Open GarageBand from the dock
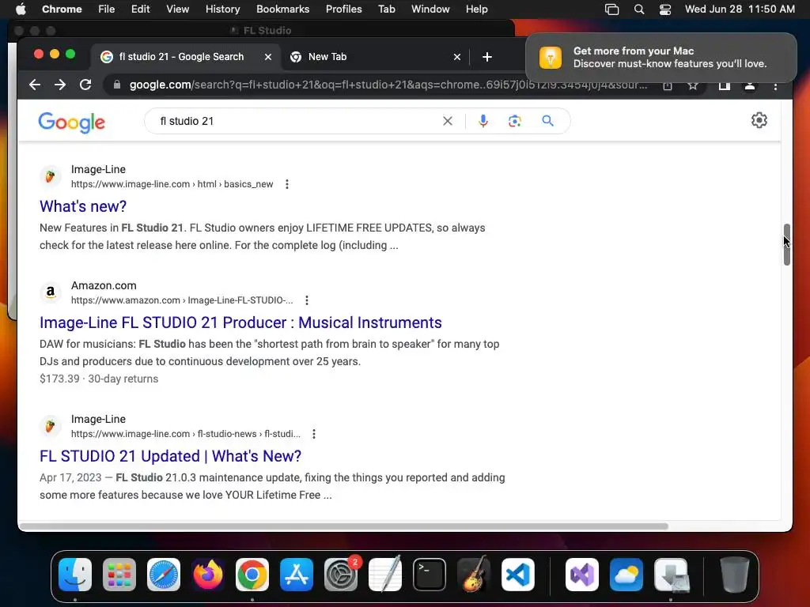This screenshot has width=810, height=607. pyautogui.click(x=474, y=575)
